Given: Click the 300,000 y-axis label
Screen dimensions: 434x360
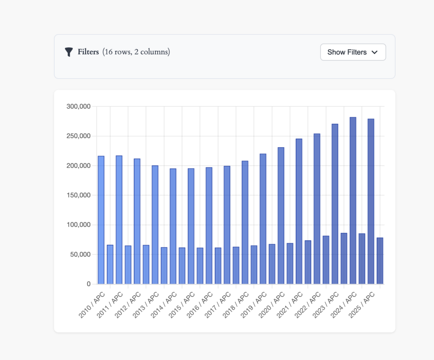Looking at the screenshot, I should click(x=78, y=106).
